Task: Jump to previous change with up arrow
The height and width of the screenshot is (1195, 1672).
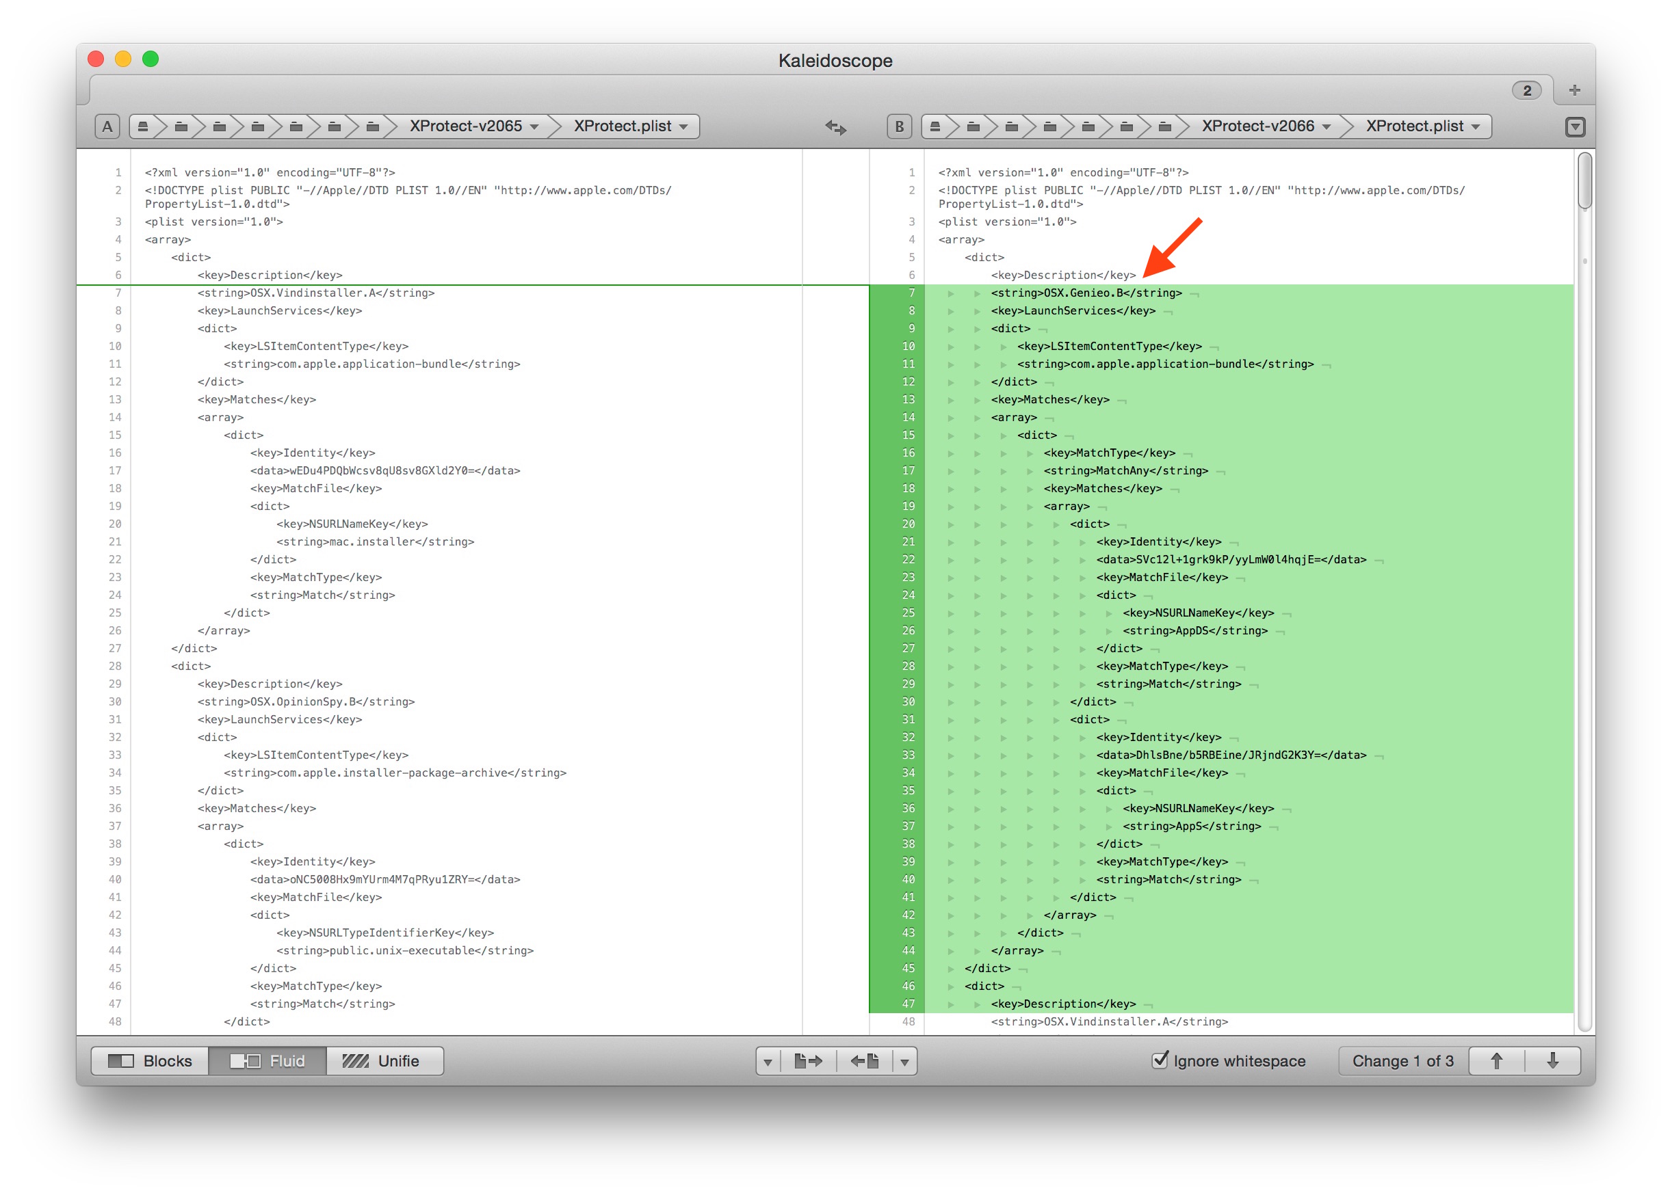Action: pyautogui.click(x=1496, y=1060)
